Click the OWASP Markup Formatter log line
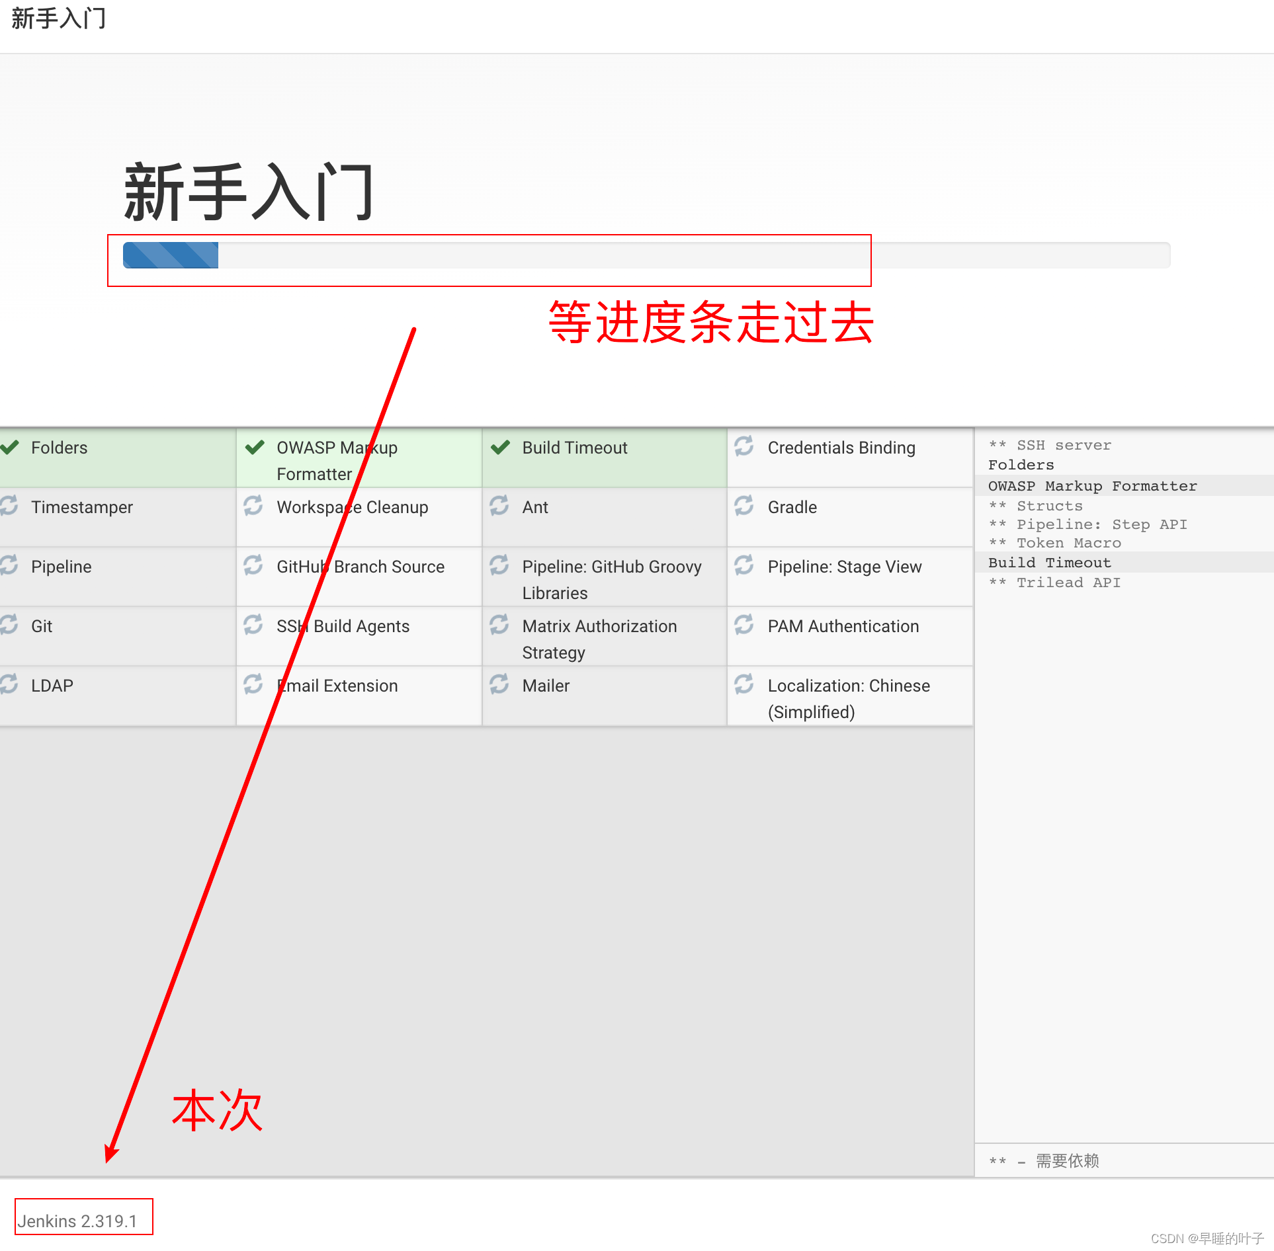Image resolution: width=1274 pixels, height=1251 pixels. [x=1092, y=486]
